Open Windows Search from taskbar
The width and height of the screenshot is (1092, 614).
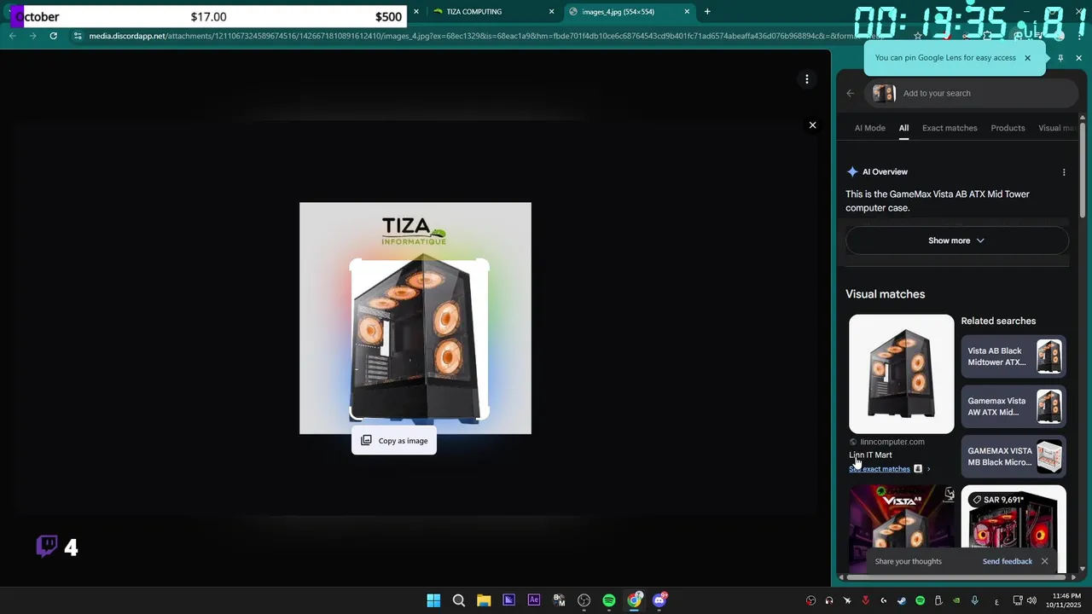coord(458,600)
